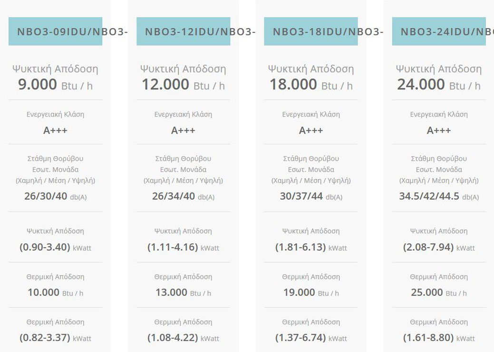The width and height of the screenshot is (494, 352).
Task: Click the 30/37/44 db(A) noise level value
Action: click(311, 196)
